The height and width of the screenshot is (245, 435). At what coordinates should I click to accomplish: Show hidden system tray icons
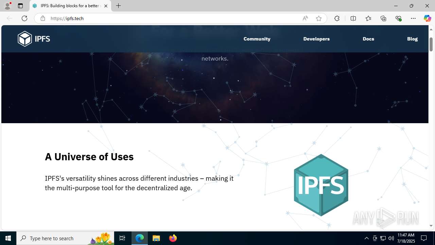366,238
